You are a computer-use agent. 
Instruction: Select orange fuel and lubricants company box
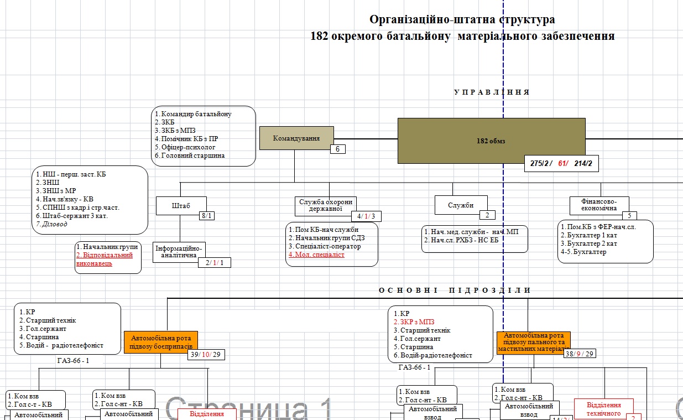[533, 342]
